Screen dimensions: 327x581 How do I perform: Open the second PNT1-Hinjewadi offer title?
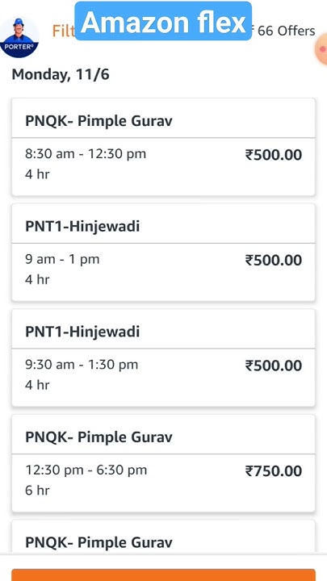82,332
